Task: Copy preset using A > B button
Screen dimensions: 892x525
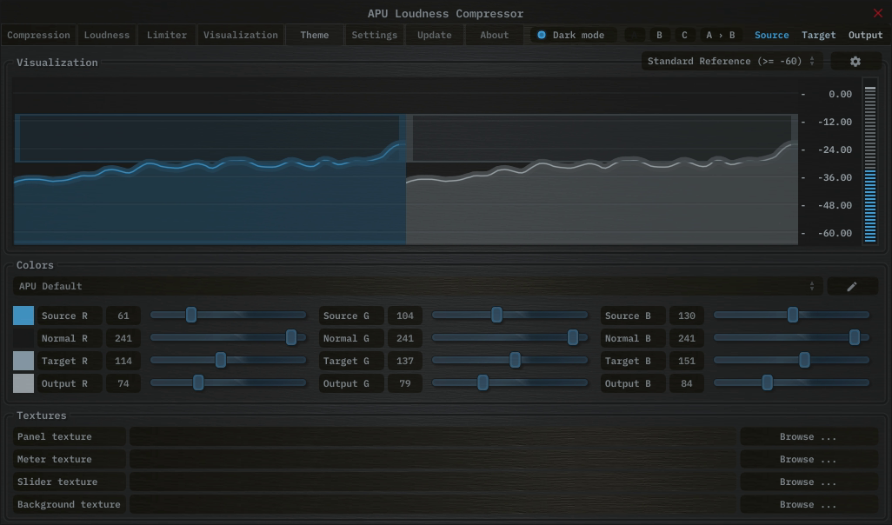Action: click(720, 35)
